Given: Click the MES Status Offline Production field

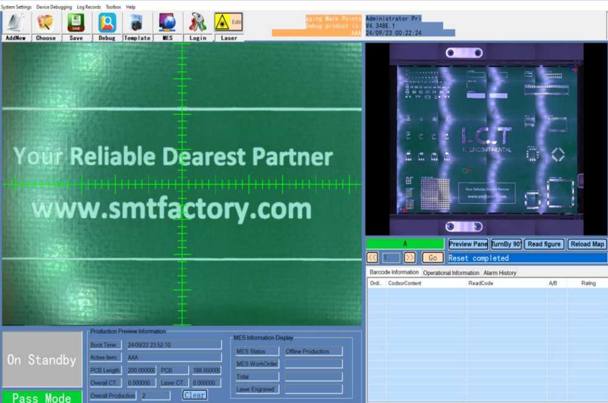Looking at the screenshot, I should click(313, 351).
